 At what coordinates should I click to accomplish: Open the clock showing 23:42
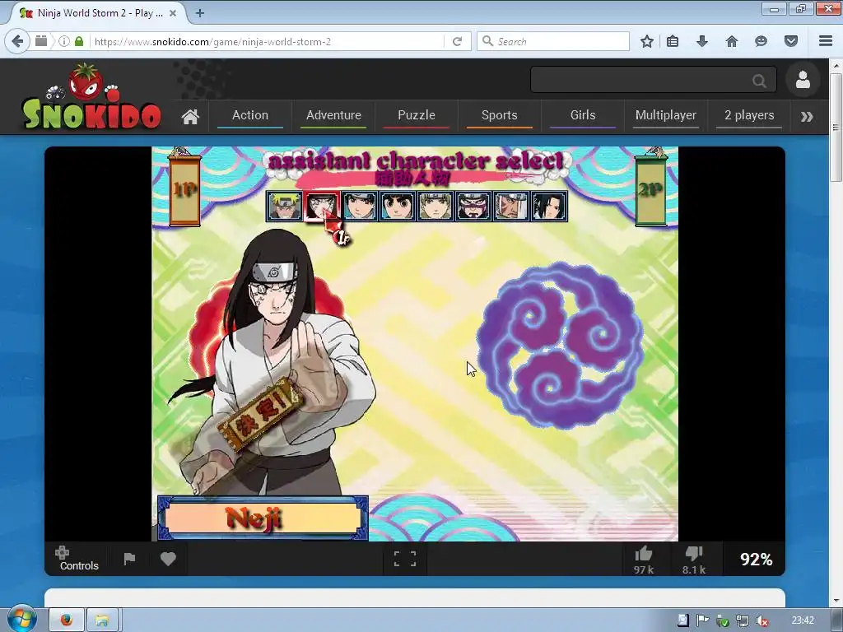click(x=803, y=620)
